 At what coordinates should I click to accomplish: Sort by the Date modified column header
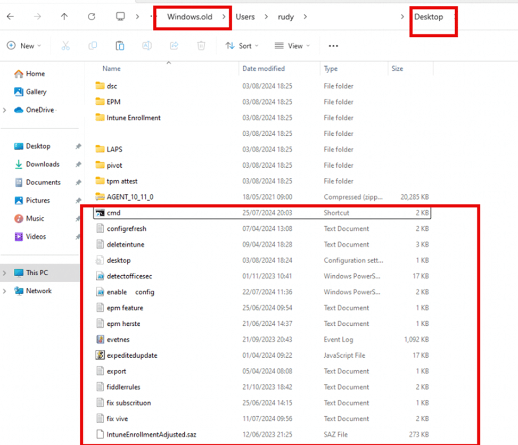tap(264, 69)
